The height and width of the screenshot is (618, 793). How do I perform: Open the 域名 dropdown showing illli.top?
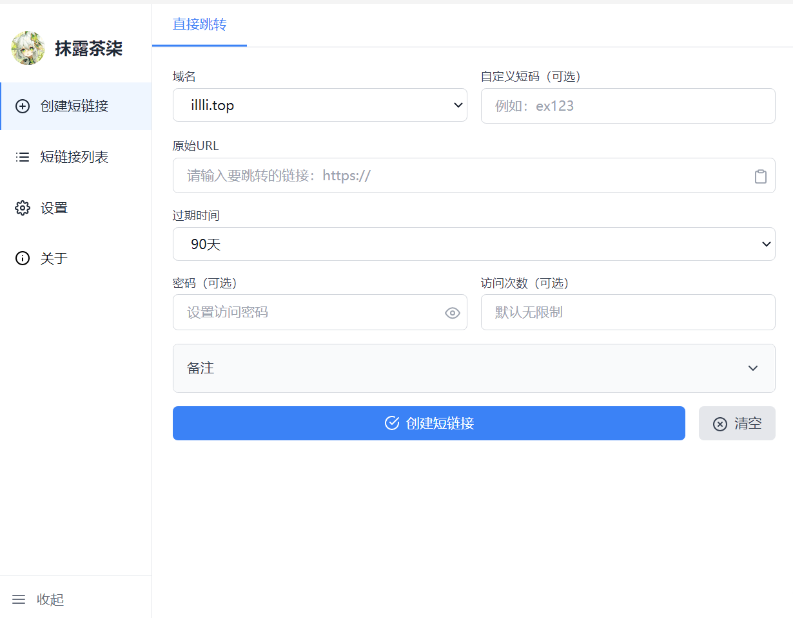(320, 105)
